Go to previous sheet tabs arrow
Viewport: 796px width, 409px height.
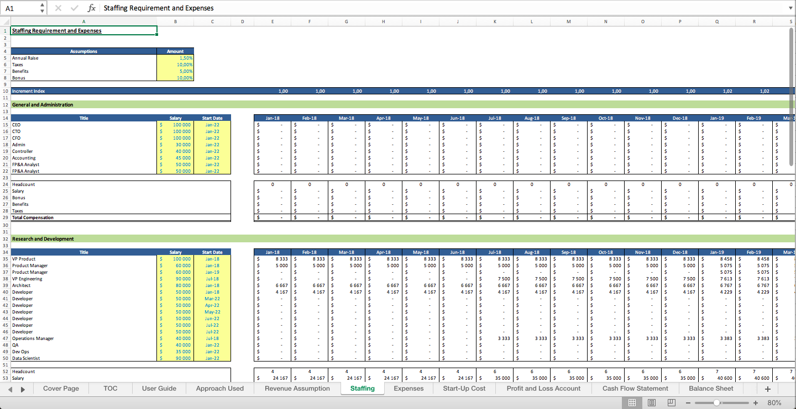click(x=11, y=389)
